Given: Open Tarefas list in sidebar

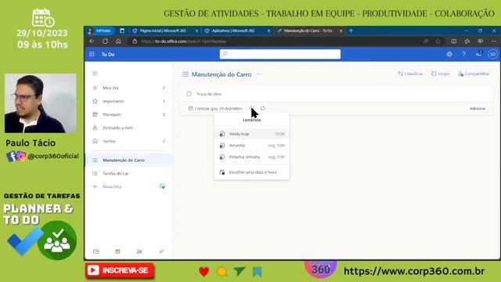Looking at the screenshot, I should click(128, 141).
